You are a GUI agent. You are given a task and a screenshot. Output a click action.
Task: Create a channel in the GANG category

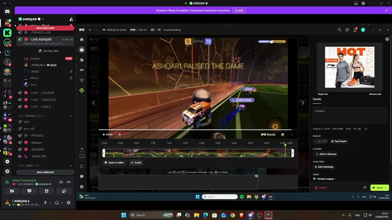(71, 166)
